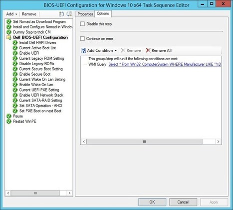Select Enable UEFI Network Stack step
This screenshot has width=233, height=210.
[x=41, y=95]
